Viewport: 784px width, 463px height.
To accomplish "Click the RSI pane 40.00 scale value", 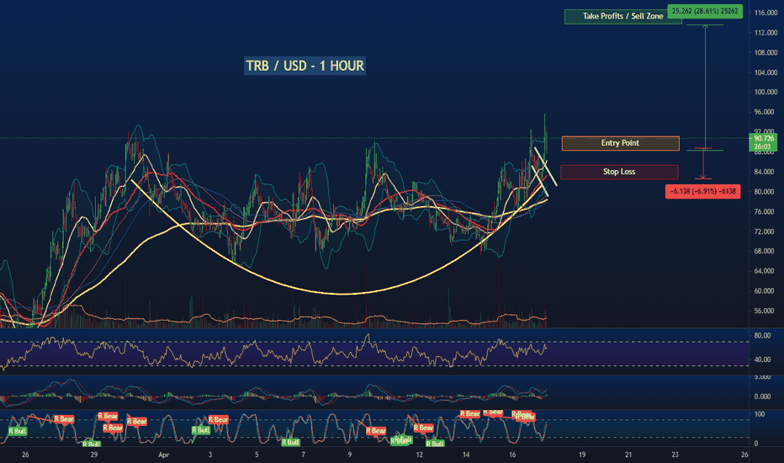I will (x=762, y=359).
